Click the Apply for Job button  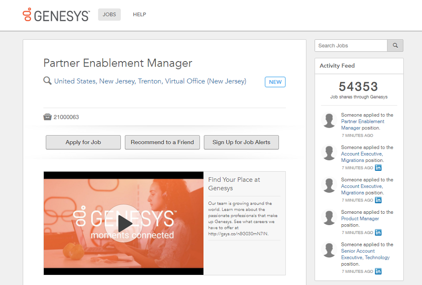coord(83,142)
